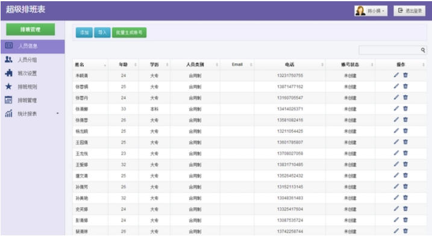Click the pencil edit icon in first row
This screenshot has height=242, width=432.
coord(396,75)
